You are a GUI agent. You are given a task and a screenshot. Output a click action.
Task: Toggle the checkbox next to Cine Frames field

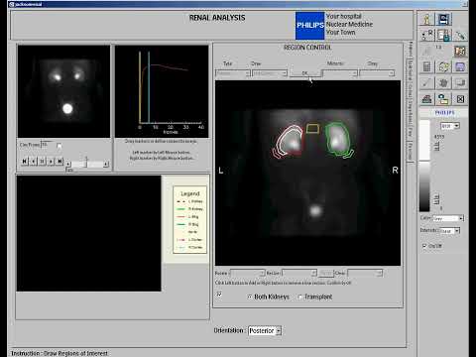pyautogui.click(x=59, y=146)
